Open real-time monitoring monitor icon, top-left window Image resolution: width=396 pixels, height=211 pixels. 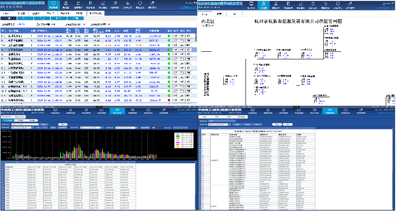pyautogui.click(x=53, y=3)
